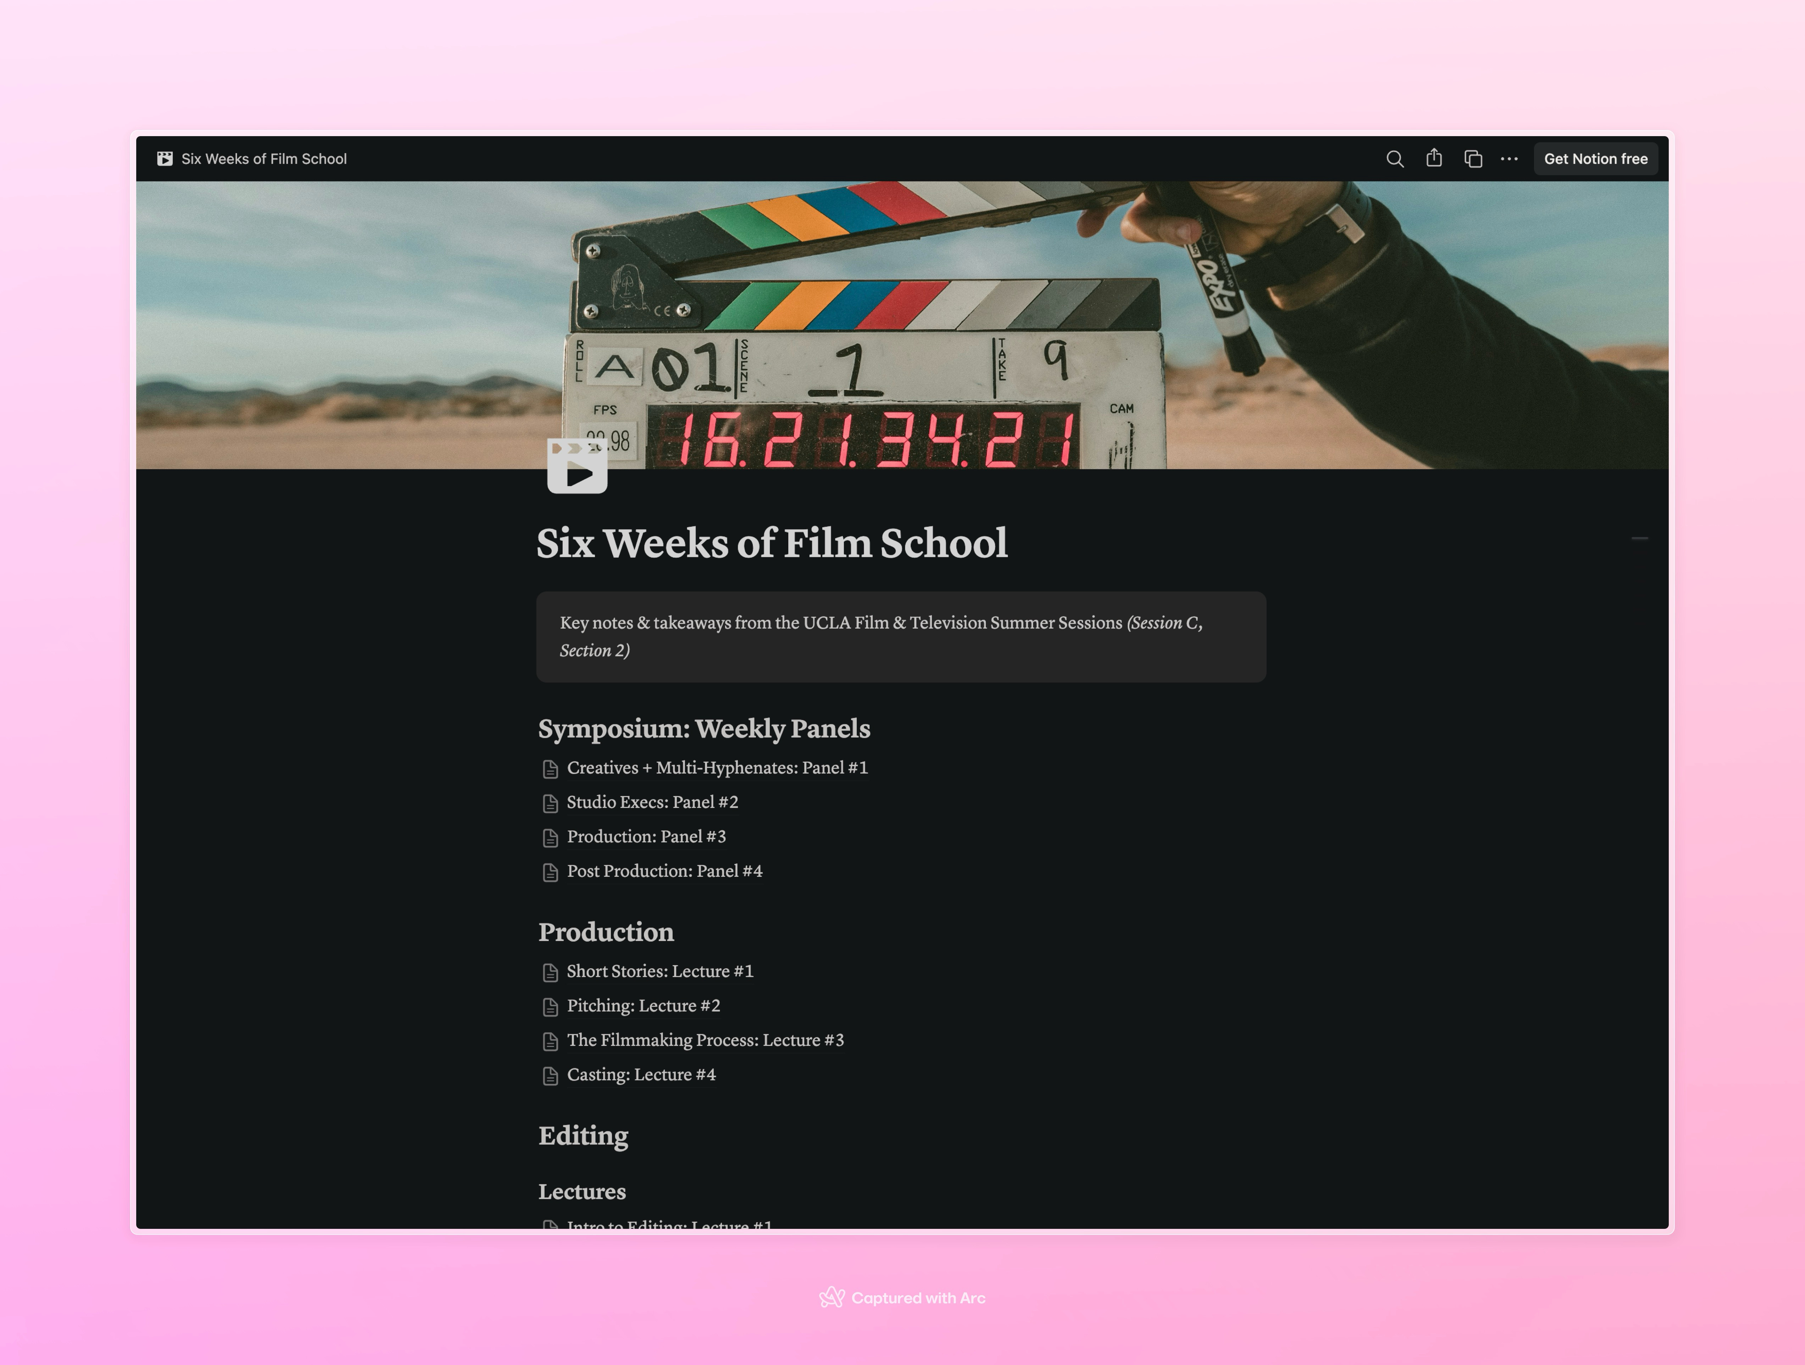Click the share icon in top bar
The image size is (1805, 1365).
(x=1434, y=158)
